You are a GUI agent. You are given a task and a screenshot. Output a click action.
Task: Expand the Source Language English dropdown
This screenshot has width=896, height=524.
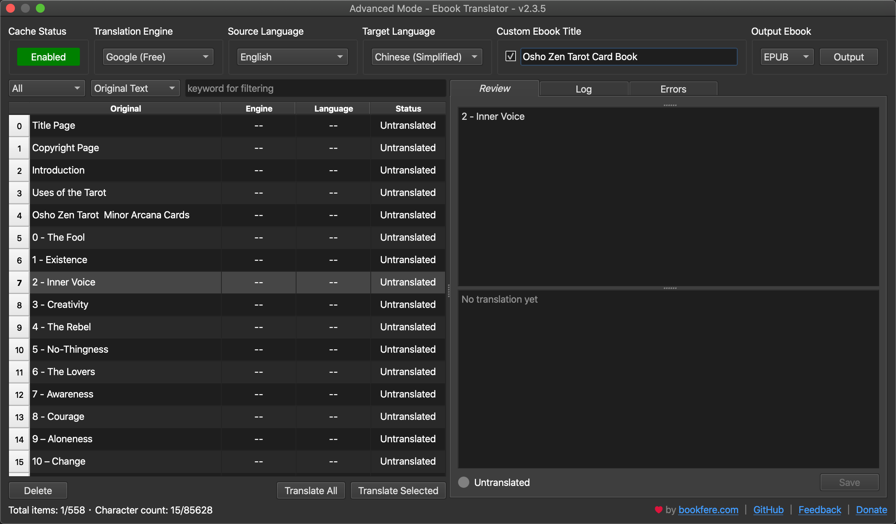point(292,57)
